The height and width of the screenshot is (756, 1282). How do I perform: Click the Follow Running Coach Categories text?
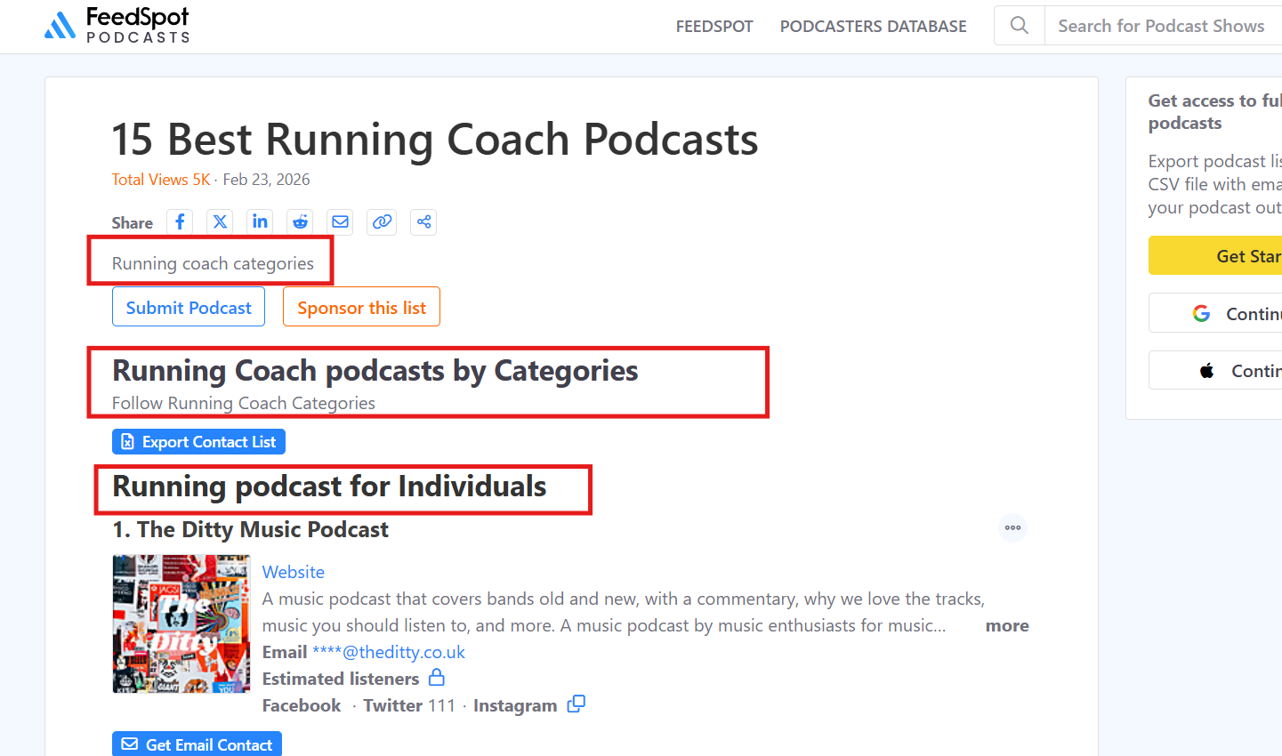point(244,403)
